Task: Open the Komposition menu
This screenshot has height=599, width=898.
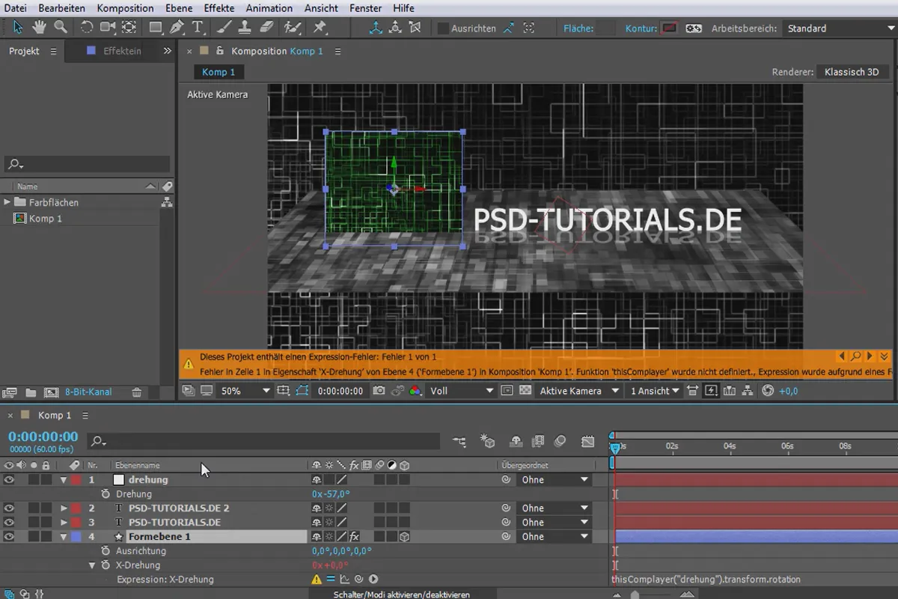Action: tap(125, 8)
